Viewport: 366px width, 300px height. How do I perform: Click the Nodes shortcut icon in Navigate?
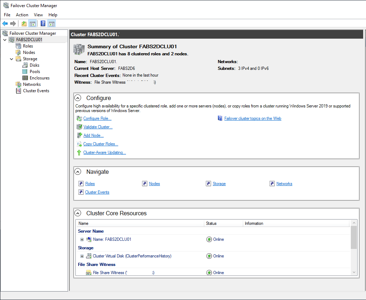145,184
